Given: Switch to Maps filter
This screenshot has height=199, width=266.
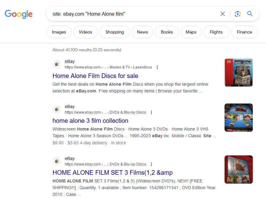Looking at the screenshot, I should tap(191, 32).
